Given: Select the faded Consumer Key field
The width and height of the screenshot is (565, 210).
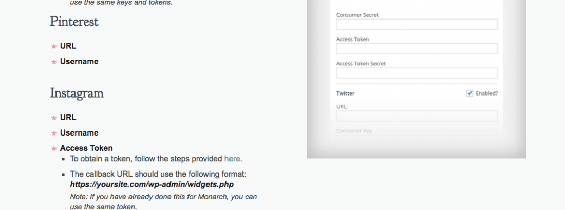Looking at the screenshot, I should coord(417,140).
